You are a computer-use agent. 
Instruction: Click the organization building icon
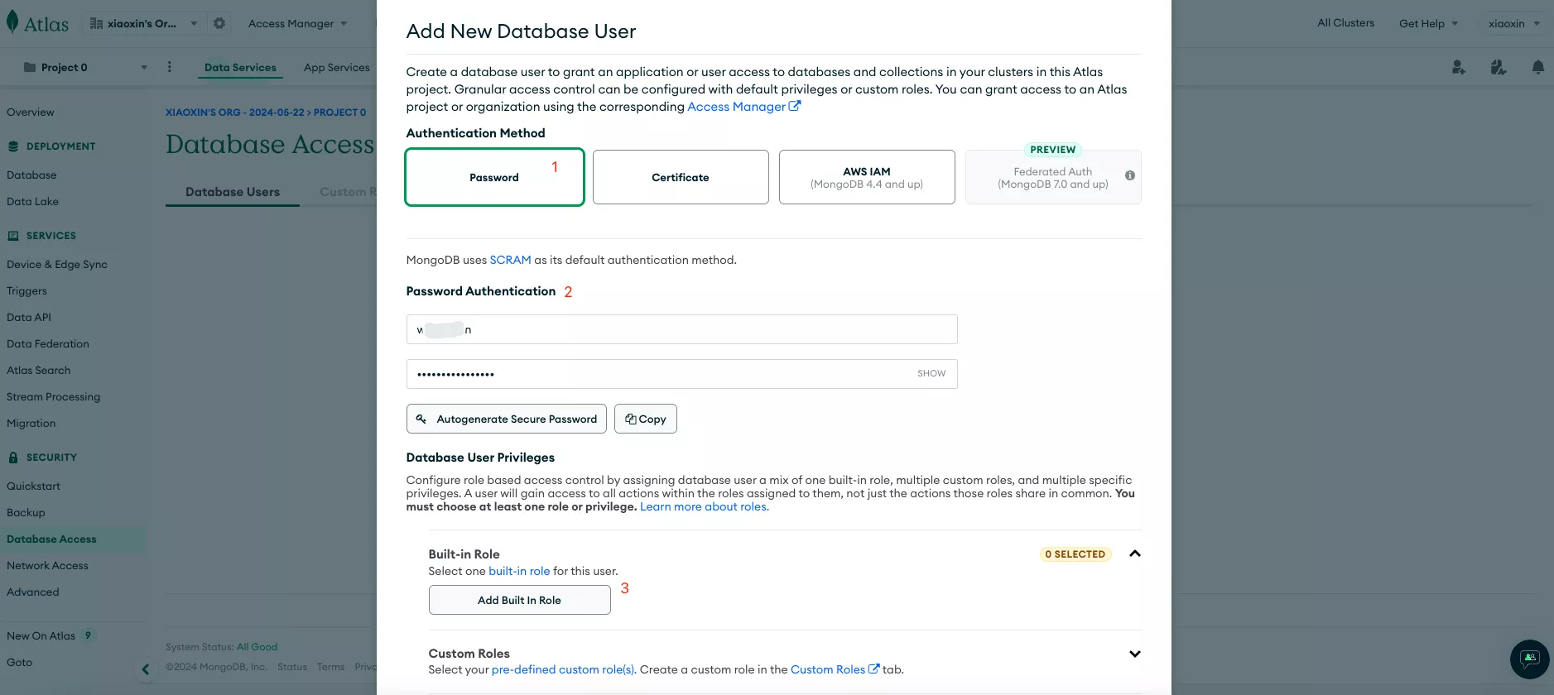tap(96, 23)
